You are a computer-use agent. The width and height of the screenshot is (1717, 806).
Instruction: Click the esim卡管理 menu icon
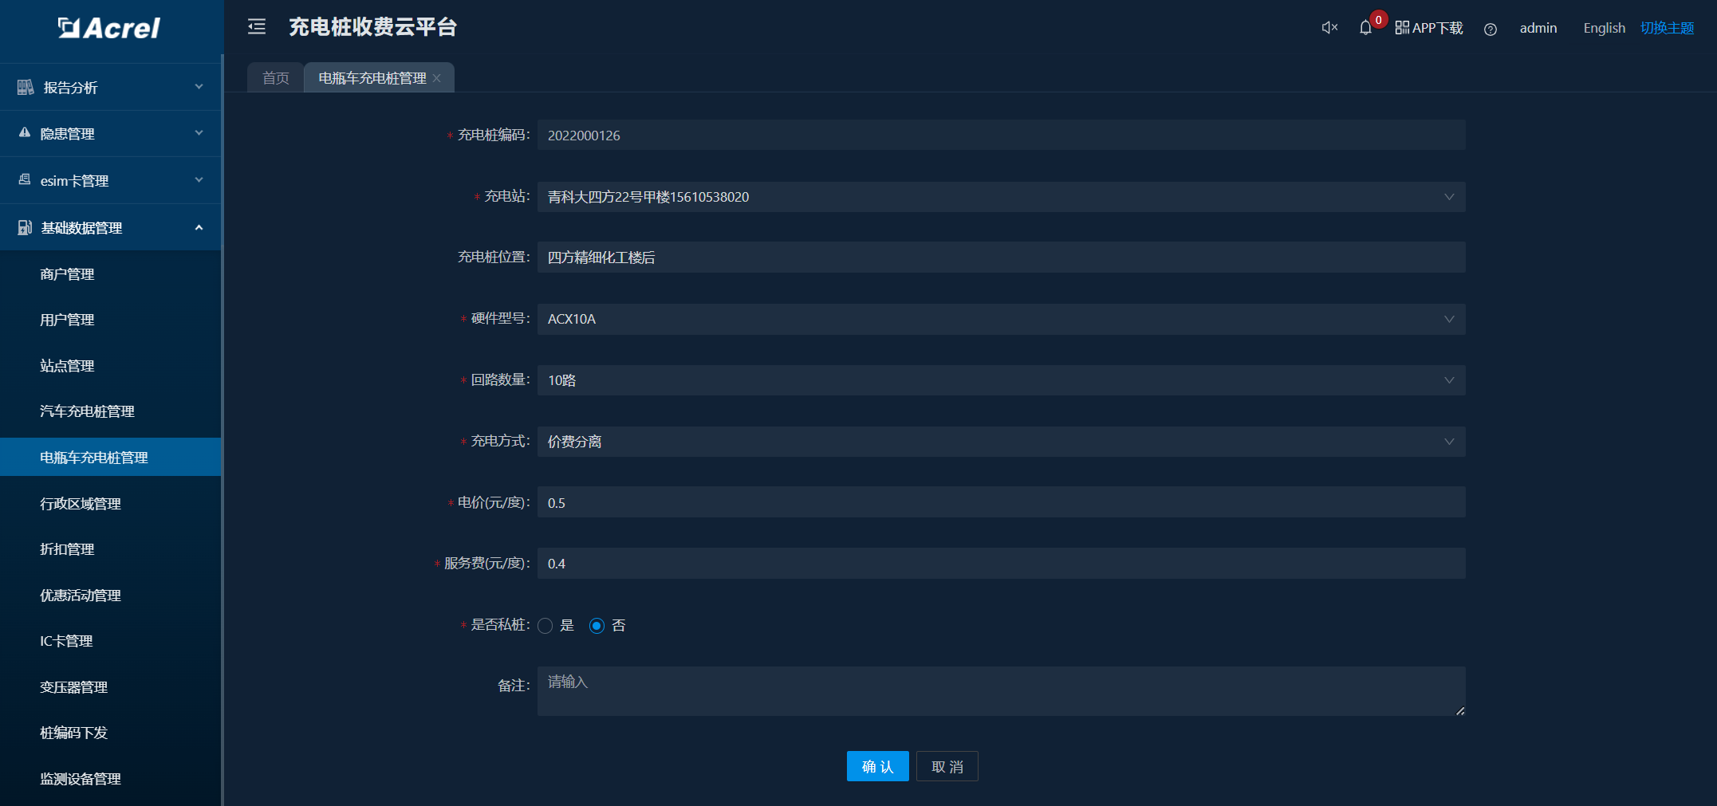coord(25,180)
